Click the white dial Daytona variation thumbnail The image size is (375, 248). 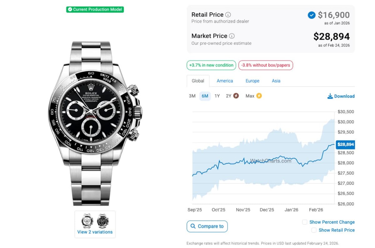pos(87,221)
